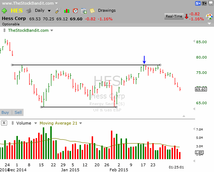Click the Hess Corp company name
Viewport: 214px width, 172px height.
click(14, 19)
